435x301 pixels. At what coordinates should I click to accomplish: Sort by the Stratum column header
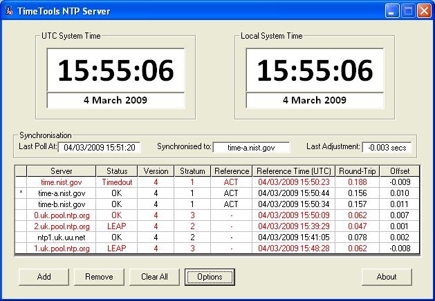[192, 171]
